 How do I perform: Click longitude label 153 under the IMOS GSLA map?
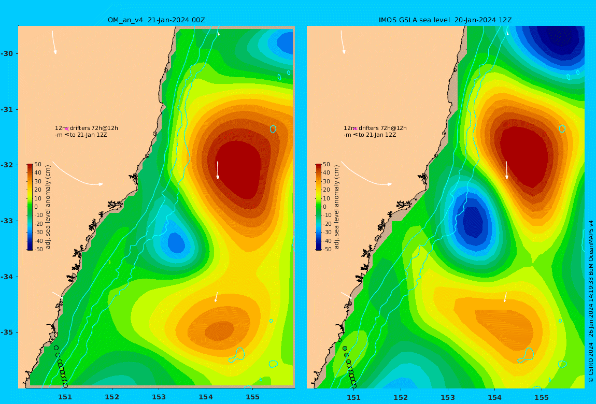(x=448, y=397)
